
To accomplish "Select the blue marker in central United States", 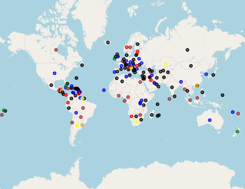I will 54,73.
